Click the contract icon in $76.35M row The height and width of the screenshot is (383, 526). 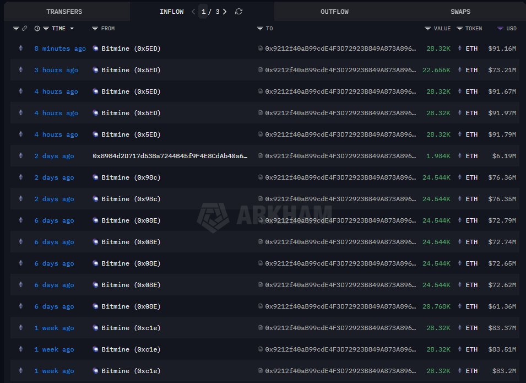point(261,198)
